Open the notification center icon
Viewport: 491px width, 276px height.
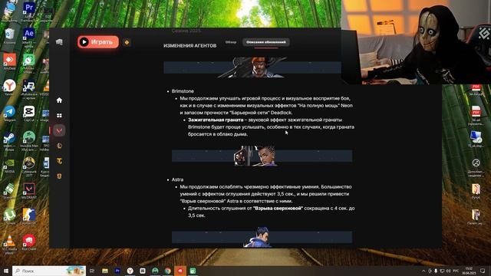(483, 271)
